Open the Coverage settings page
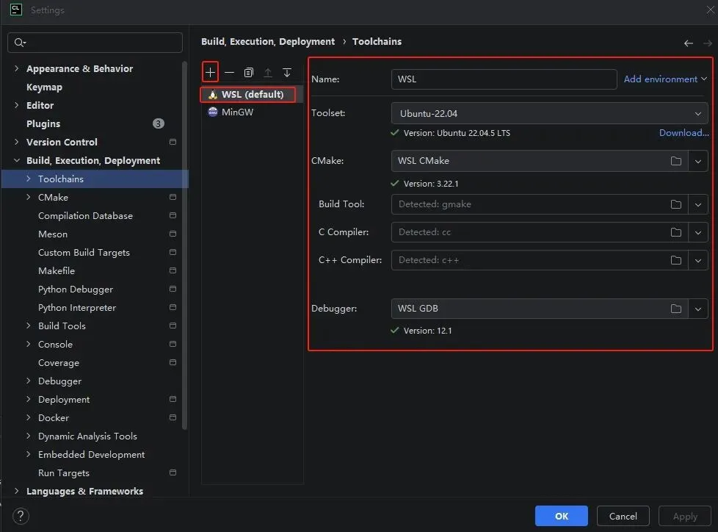The width and height of the screenshot is (718, 532). (x=59, y=363)
